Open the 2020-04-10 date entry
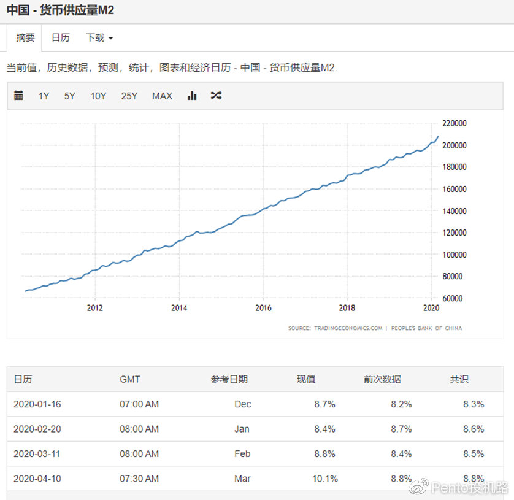The height and width of the screenshot is (500, 514). pyautogui.click(x=37, y=479)
